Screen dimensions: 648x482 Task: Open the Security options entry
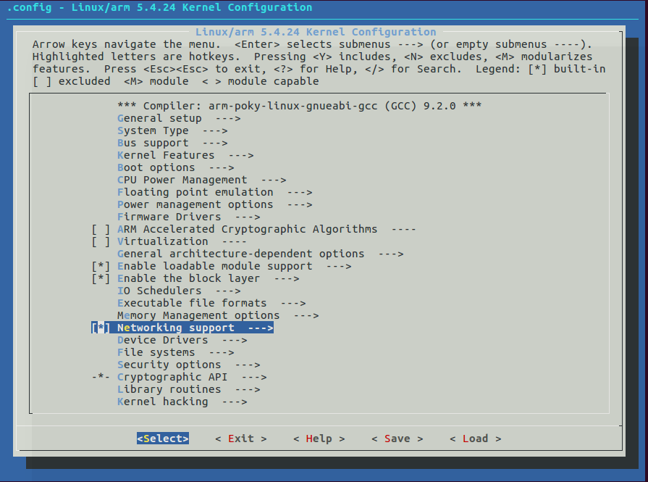click(x=169, y=365)
